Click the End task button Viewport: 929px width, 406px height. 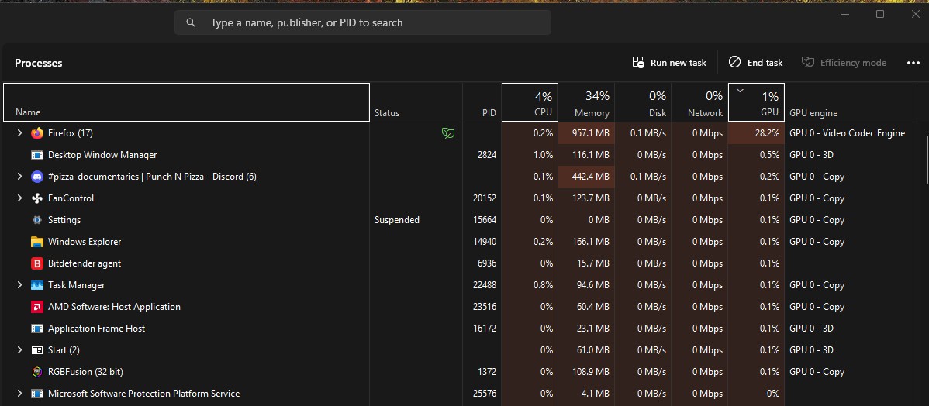pyautogui.click(x=755, y=63)
